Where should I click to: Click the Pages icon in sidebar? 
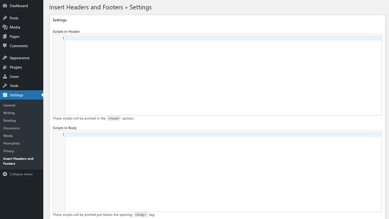(x=5, y=36)
